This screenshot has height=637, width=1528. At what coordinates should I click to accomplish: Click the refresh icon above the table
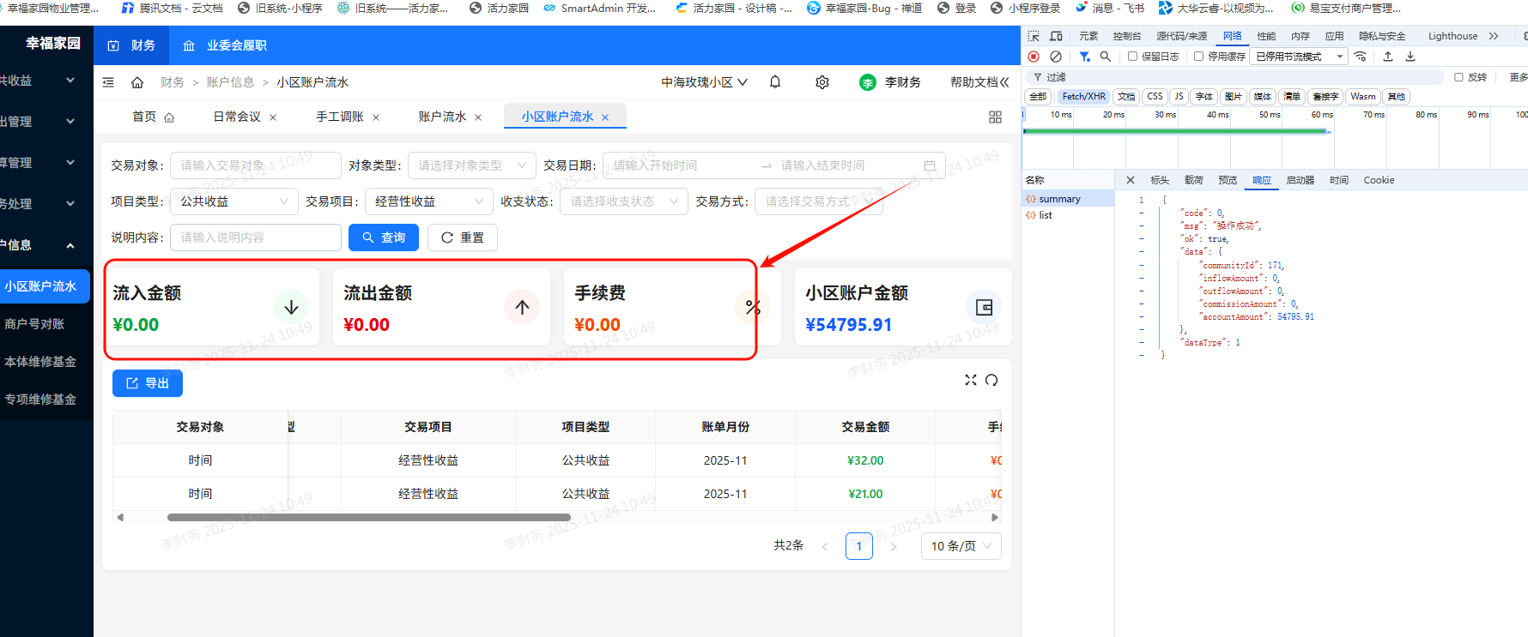tap(991, 380)
